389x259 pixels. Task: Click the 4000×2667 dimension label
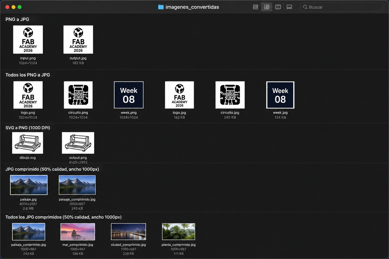pos(28,204)
